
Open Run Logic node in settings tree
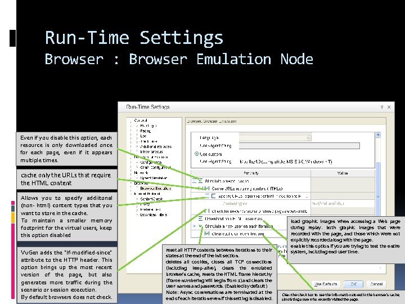pos(148,126)
